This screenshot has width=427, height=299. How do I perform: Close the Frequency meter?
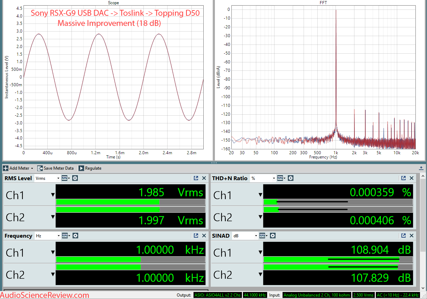pyautogui.click(x=204, y=236)
